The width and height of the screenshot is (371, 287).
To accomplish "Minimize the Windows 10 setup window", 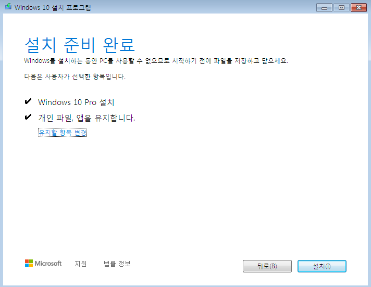I will pyautogui.click(x=324, y=8).
